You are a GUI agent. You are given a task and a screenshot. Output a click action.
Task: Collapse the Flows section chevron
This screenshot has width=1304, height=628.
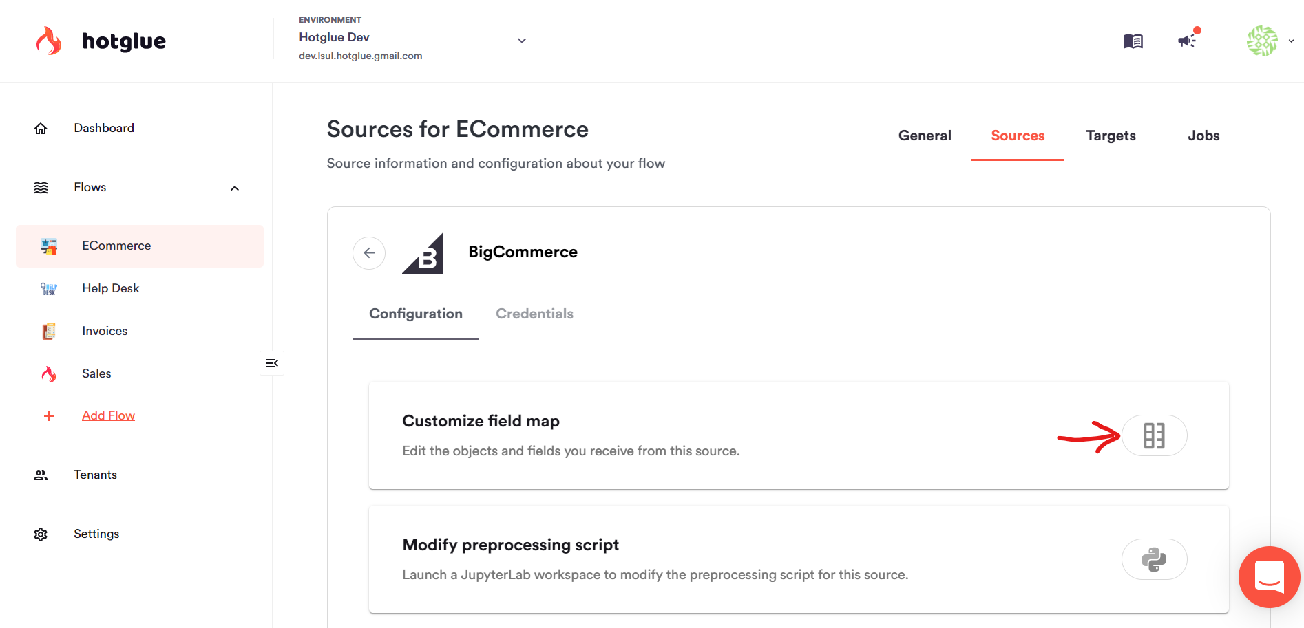(235, 188)
